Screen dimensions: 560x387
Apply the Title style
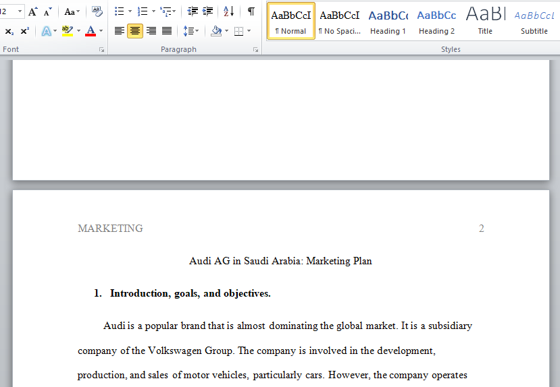(x=486, y=21)
